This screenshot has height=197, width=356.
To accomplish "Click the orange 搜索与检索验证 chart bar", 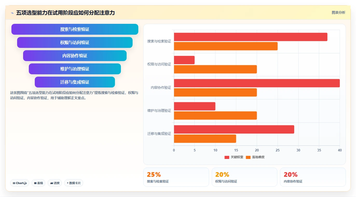I will (x=225, y=46).
